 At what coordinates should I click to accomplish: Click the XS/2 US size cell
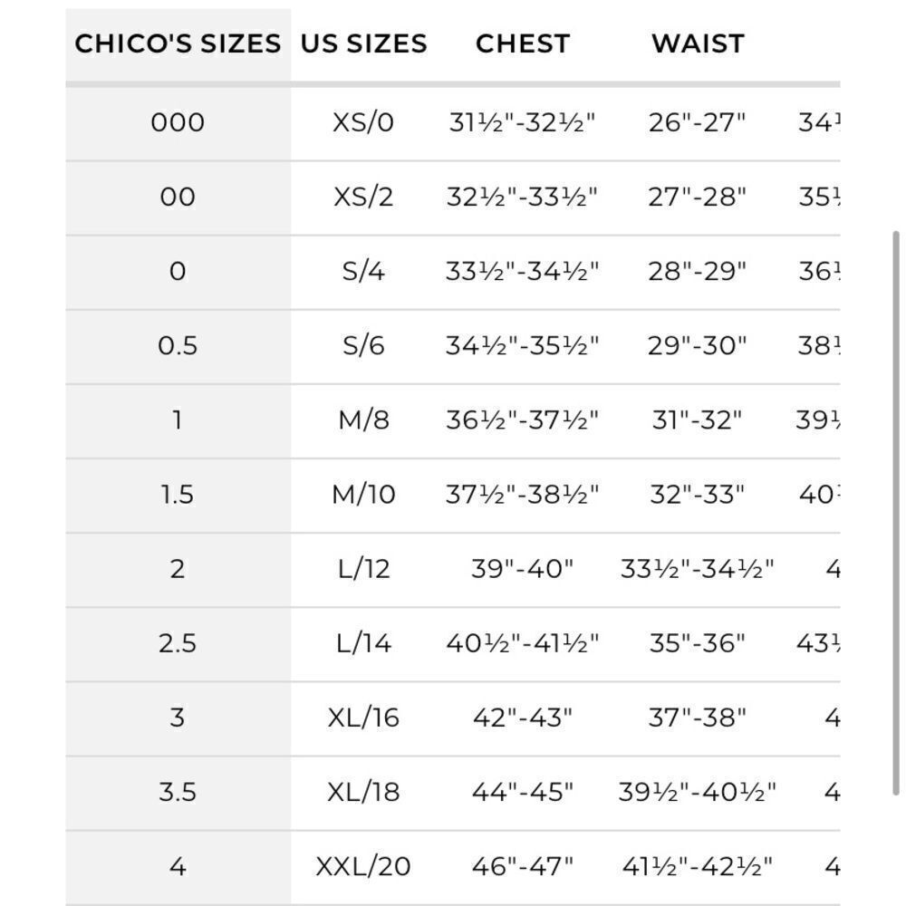pos(363,197)
